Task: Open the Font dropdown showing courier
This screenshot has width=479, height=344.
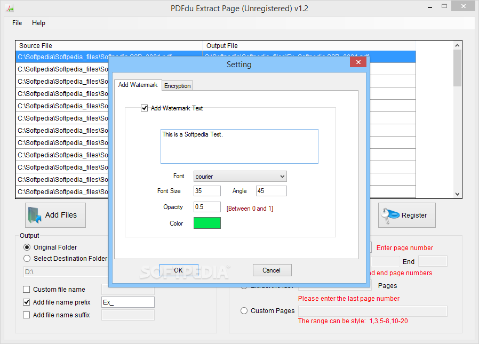Action: [x=240, y=177]
